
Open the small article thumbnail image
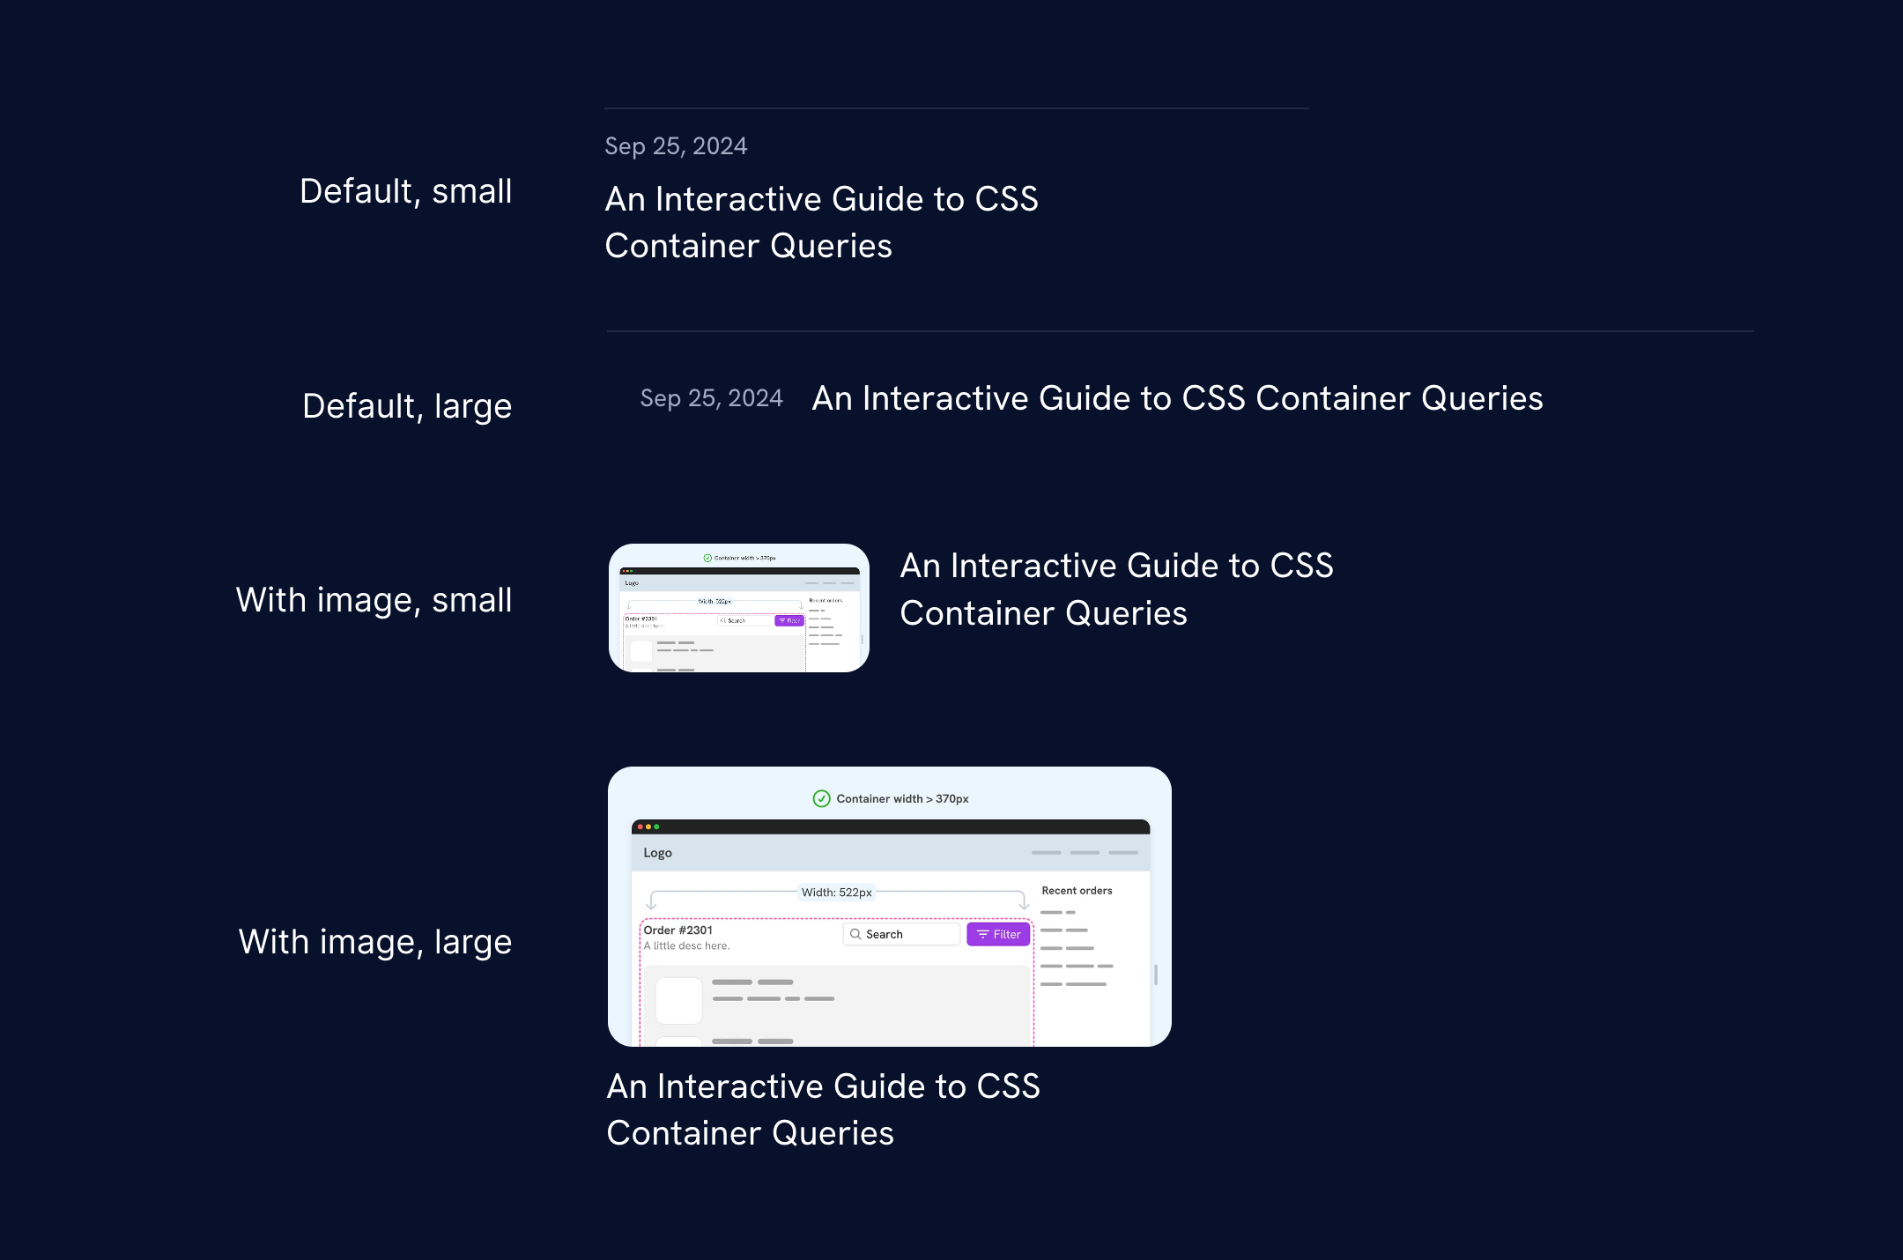(738, 608)
